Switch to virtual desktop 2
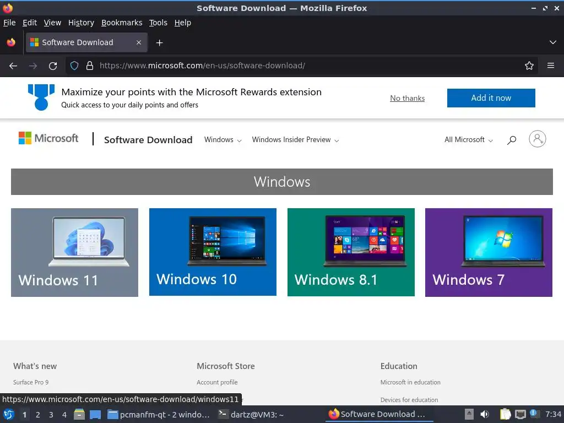The image size is (564, 423). (x=38, y=415)
